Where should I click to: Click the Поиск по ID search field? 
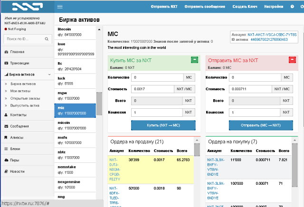coord(22,38)
